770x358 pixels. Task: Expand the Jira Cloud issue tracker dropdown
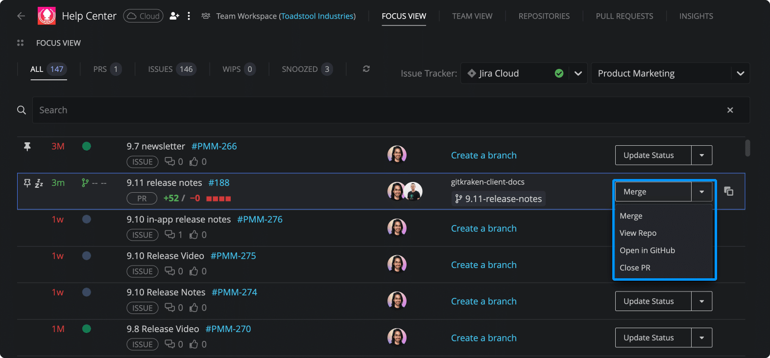point(578,73)
